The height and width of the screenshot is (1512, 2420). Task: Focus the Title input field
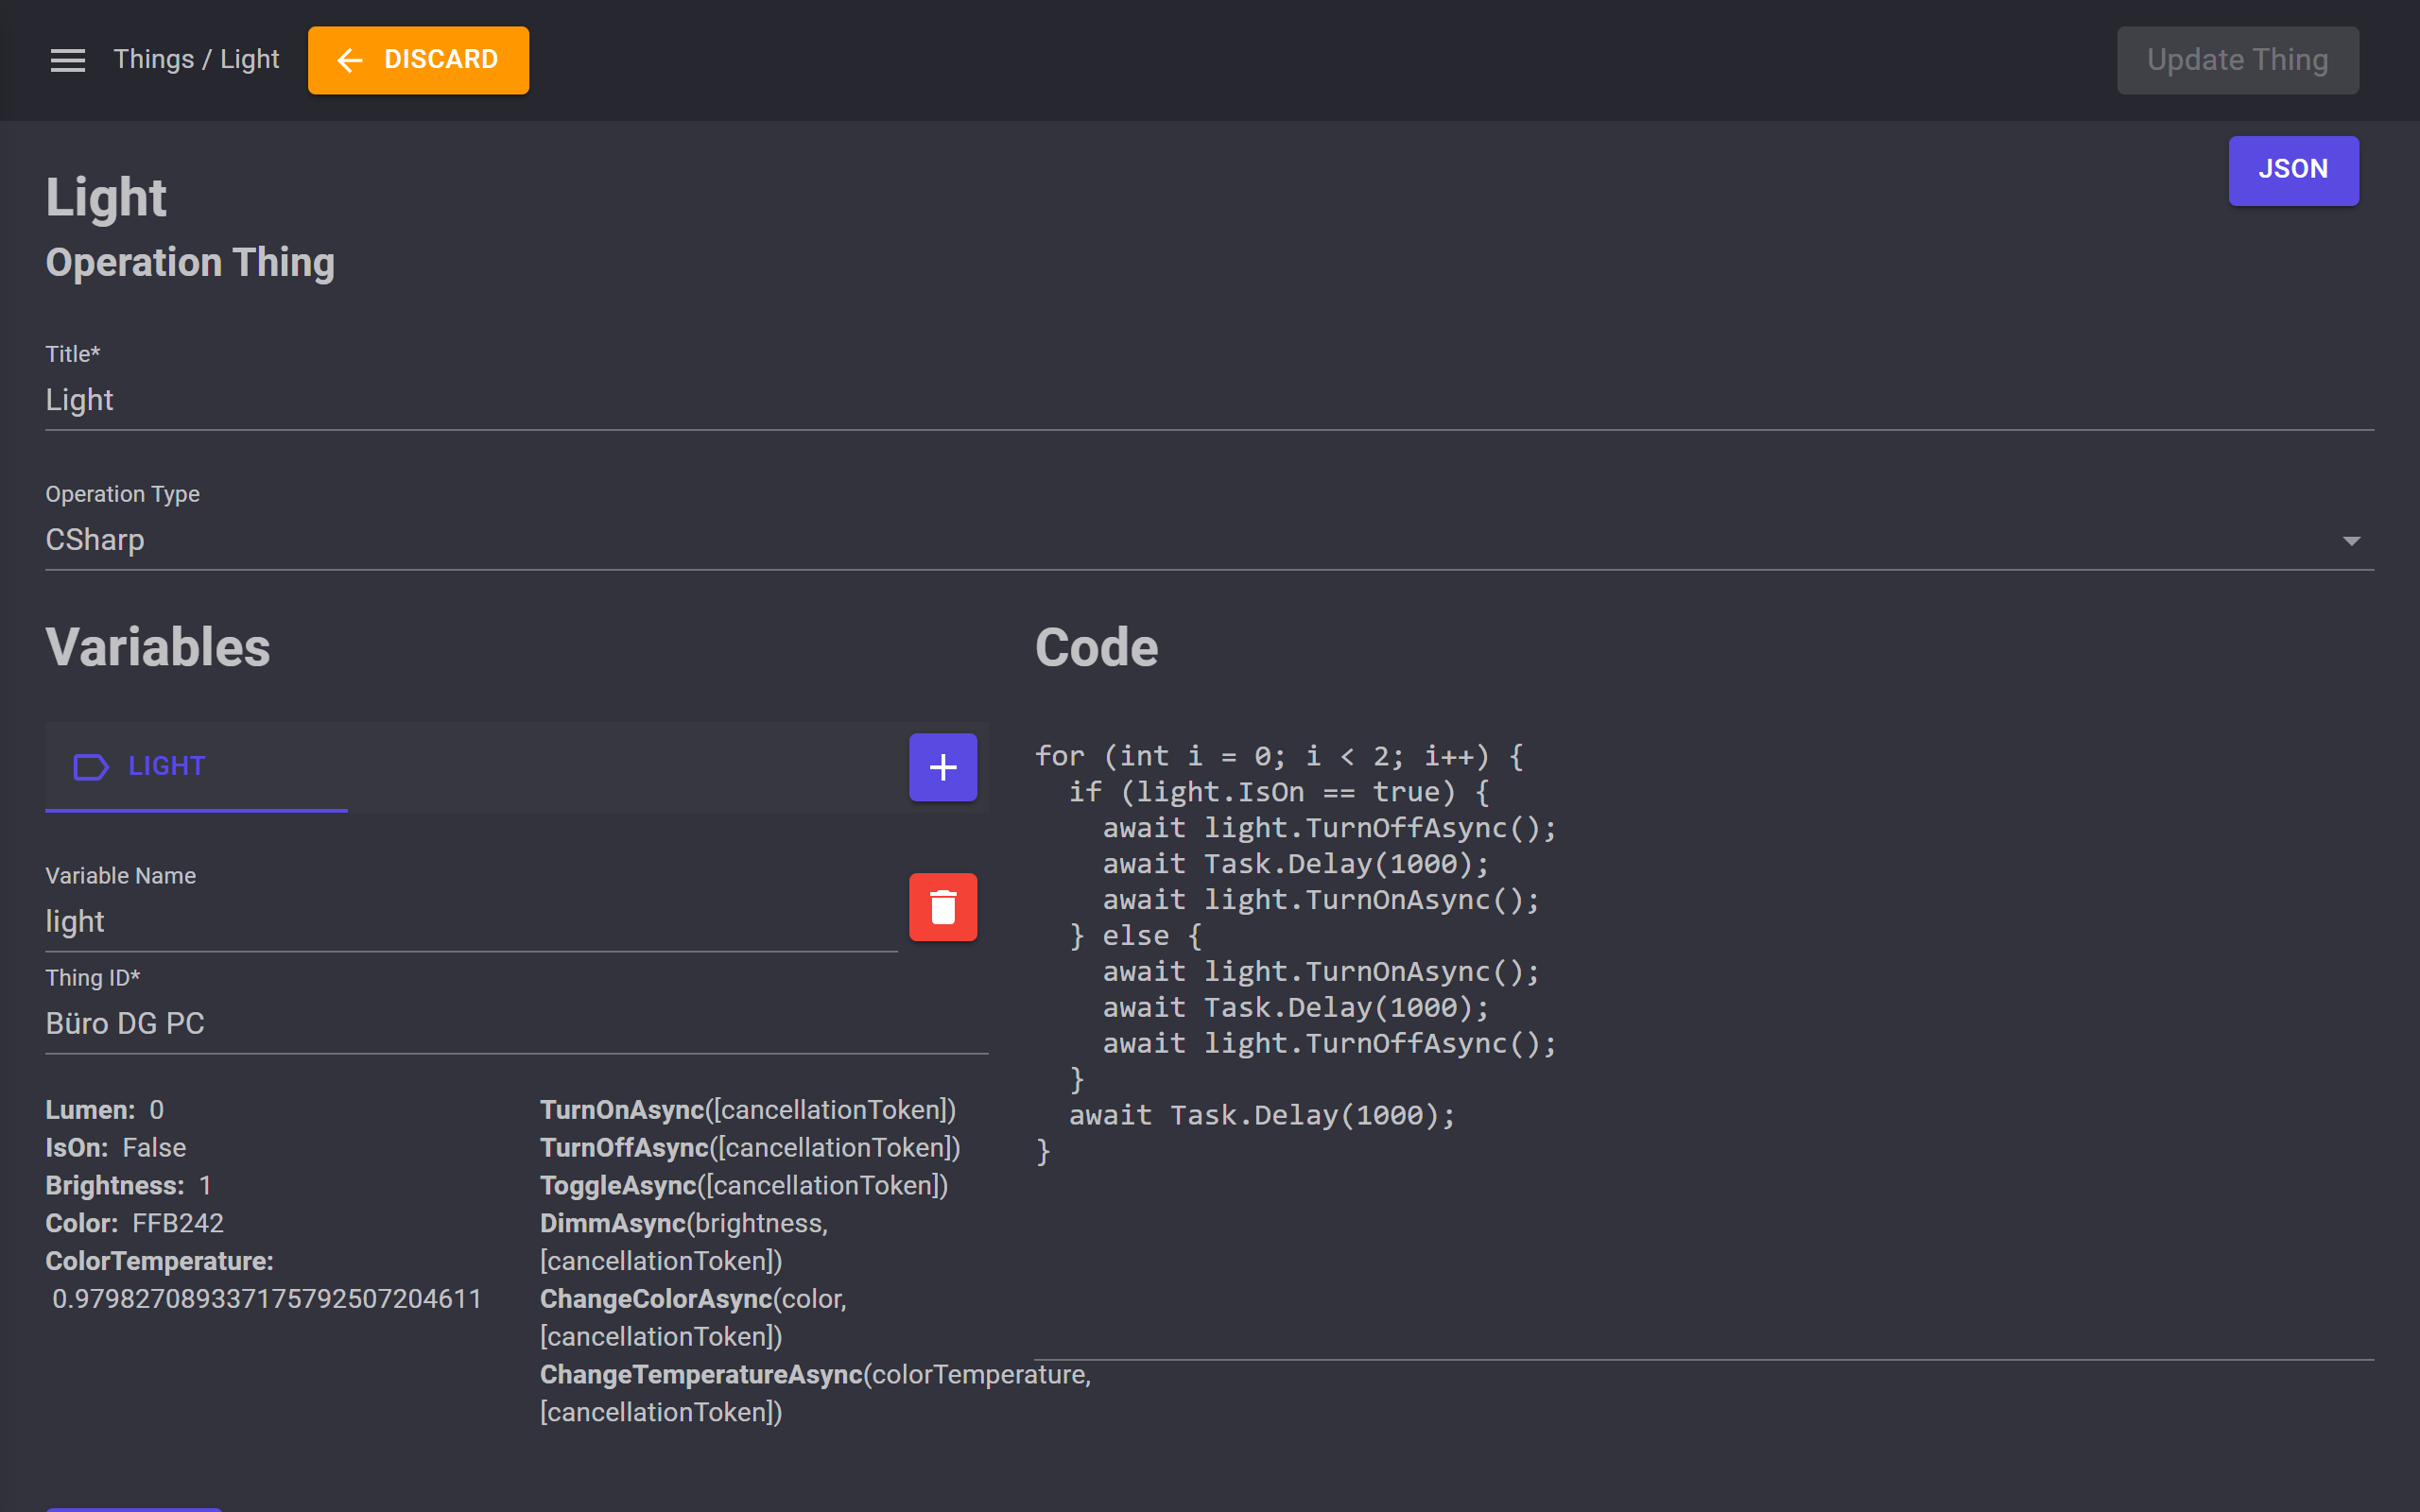click(1209, 400)
